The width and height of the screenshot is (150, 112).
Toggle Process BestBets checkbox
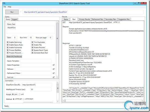(x=8, y=50)
